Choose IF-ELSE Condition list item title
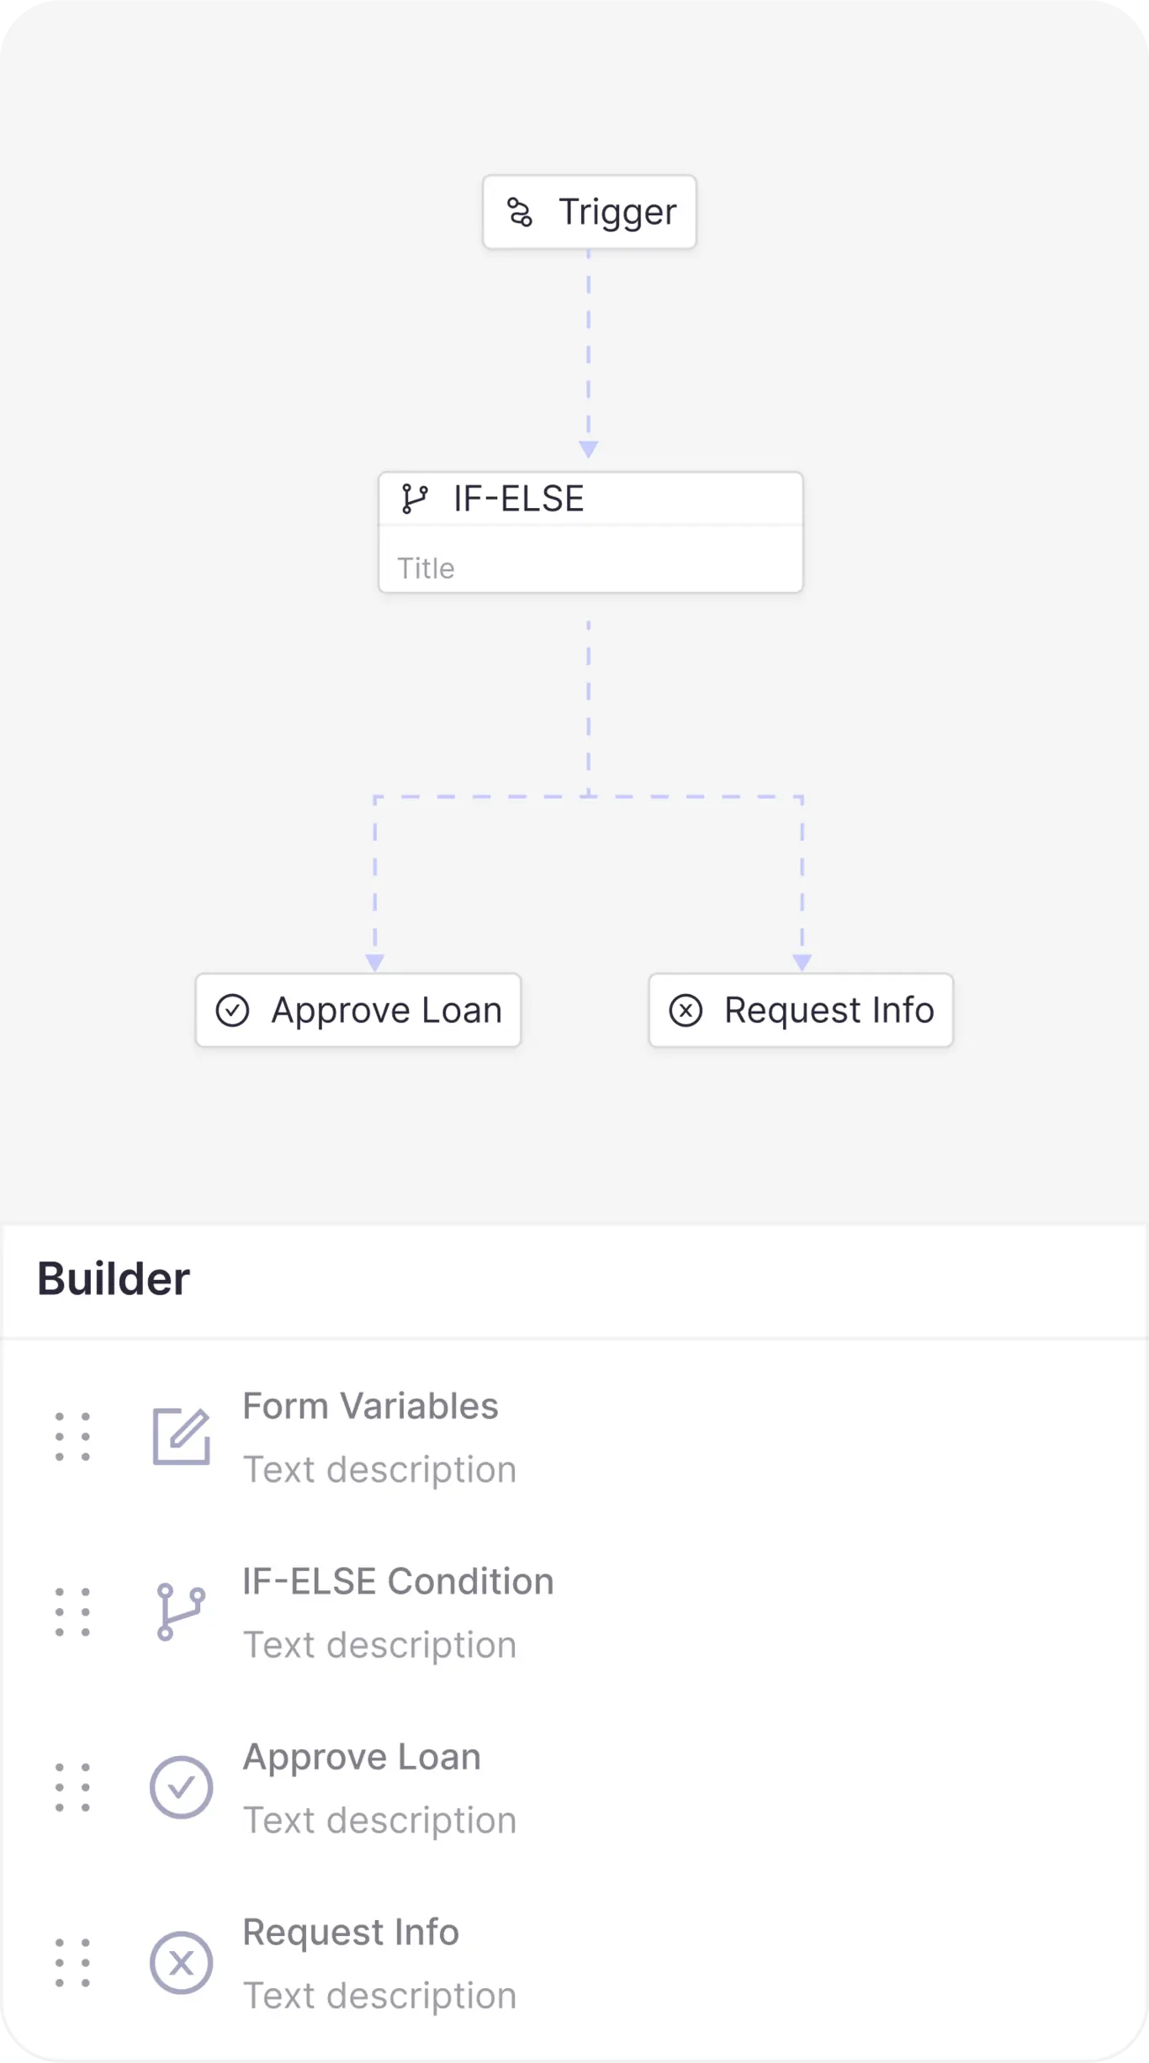1149x2063 pixels. [398, 1581]
